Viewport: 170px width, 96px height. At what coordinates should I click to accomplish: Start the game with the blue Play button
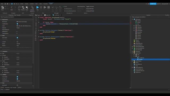pos(37,7)
